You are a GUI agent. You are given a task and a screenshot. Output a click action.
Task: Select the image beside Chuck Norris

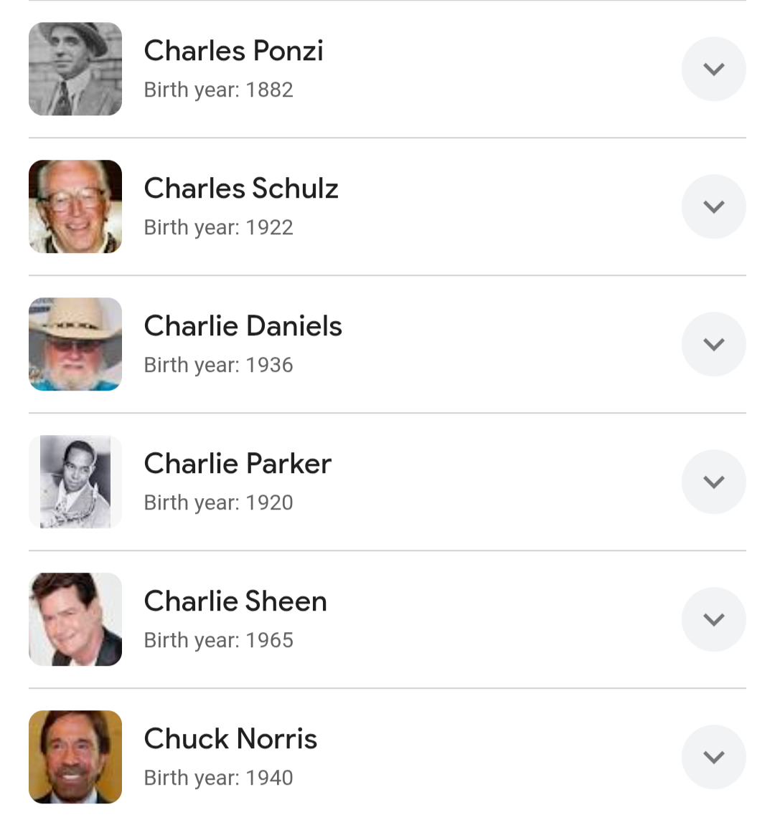[75, 757]
